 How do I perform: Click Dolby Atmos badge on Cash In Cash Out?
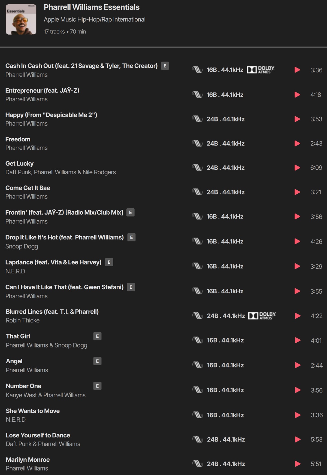261,70
